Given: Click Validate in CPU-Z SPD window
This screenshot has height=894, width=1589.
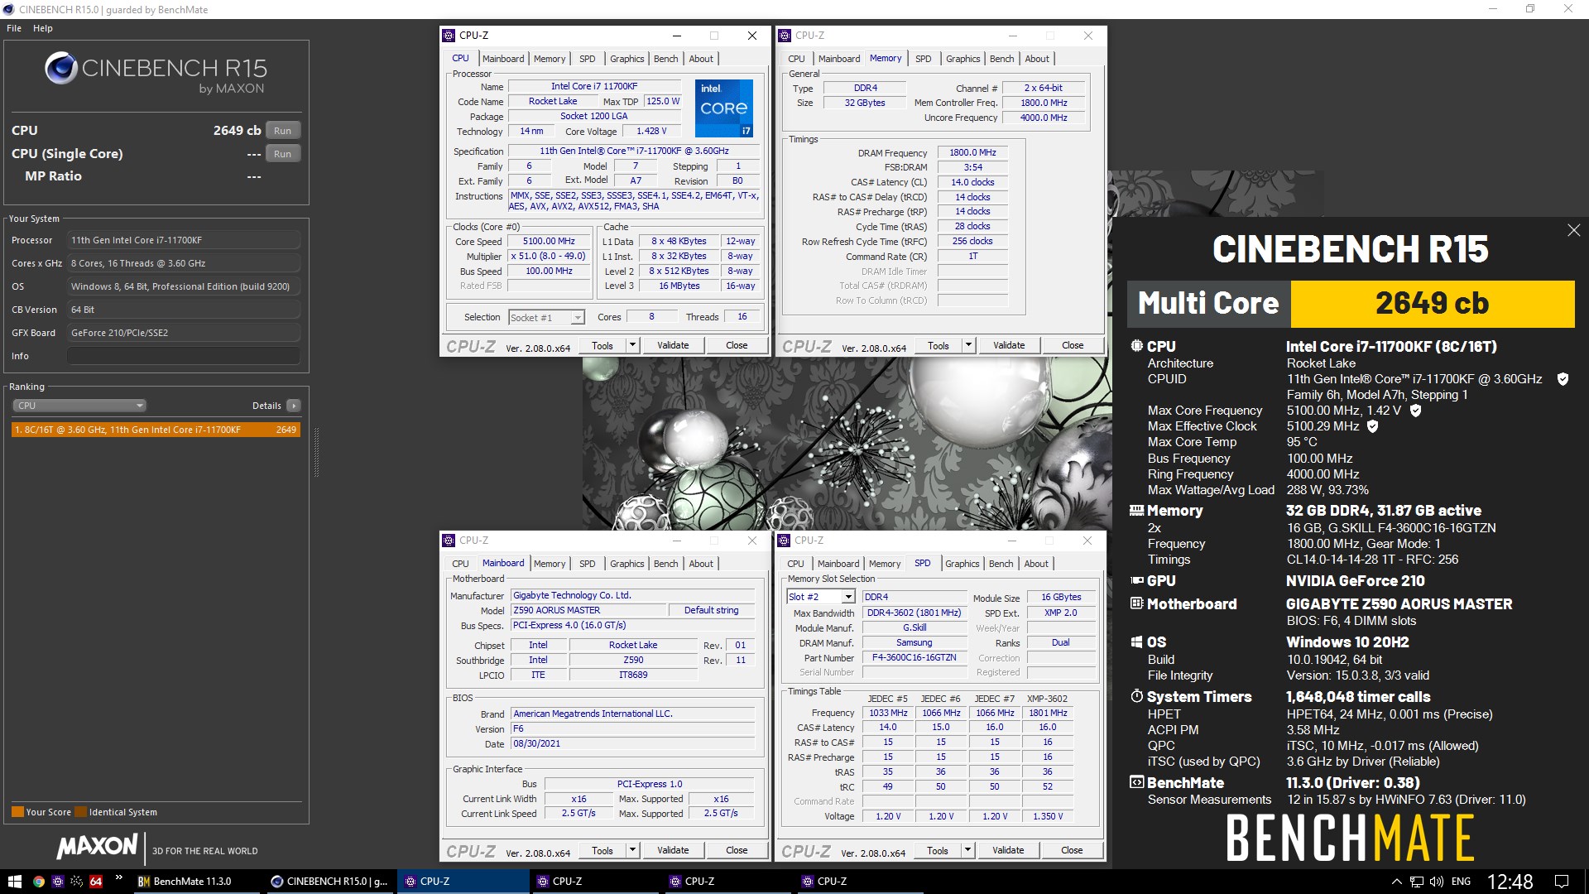Looking at the screenshot, I should pos(1008,850).
